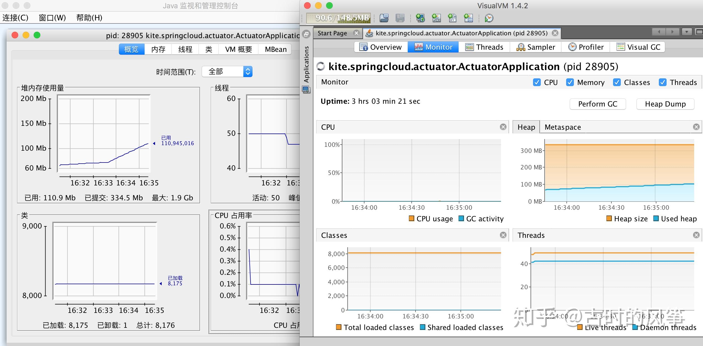Click the Heap Dump button

pyautogui.click(x=665, y=104)
